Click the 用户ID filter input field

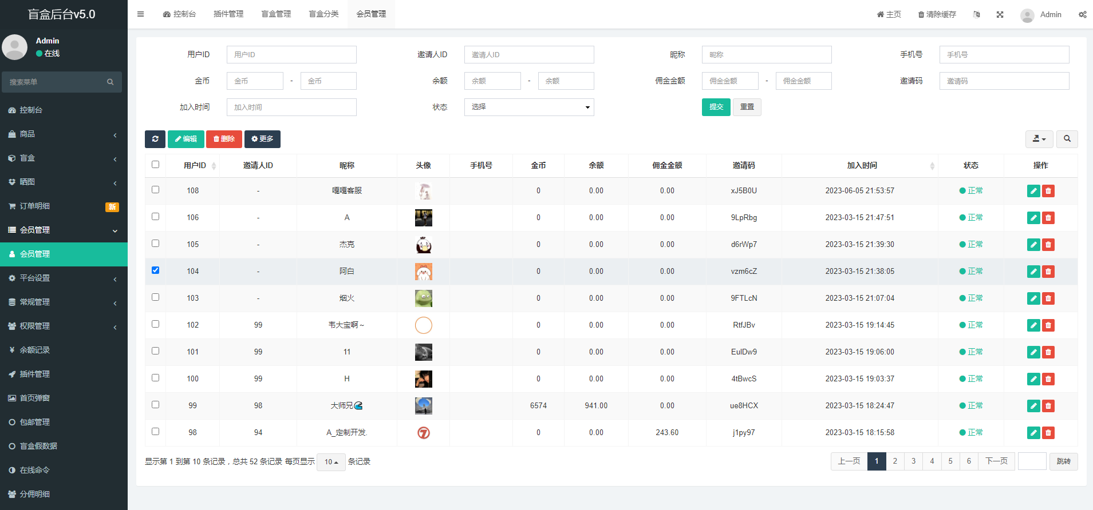click(291, 55)
